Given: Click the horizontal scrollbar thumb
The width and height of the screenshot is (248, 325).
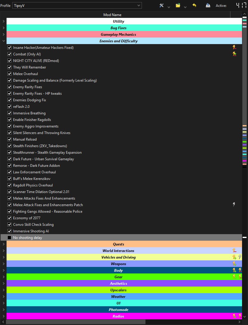Looking at the screenshot, I should pos(76,322).
